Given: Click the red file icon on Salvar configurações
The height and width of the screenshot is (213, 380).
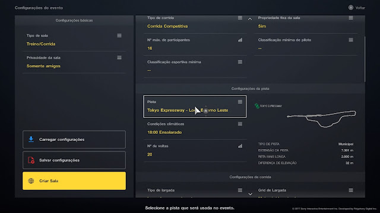Looking at the screenshot, I should coord(31,160).
